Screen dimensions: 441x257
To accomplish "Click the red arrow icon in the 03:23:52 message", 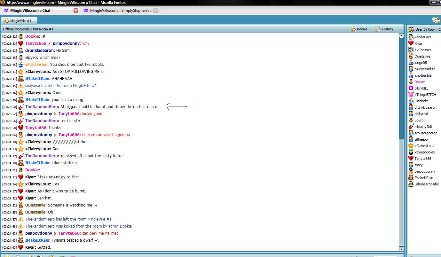I will pos(55,114).
